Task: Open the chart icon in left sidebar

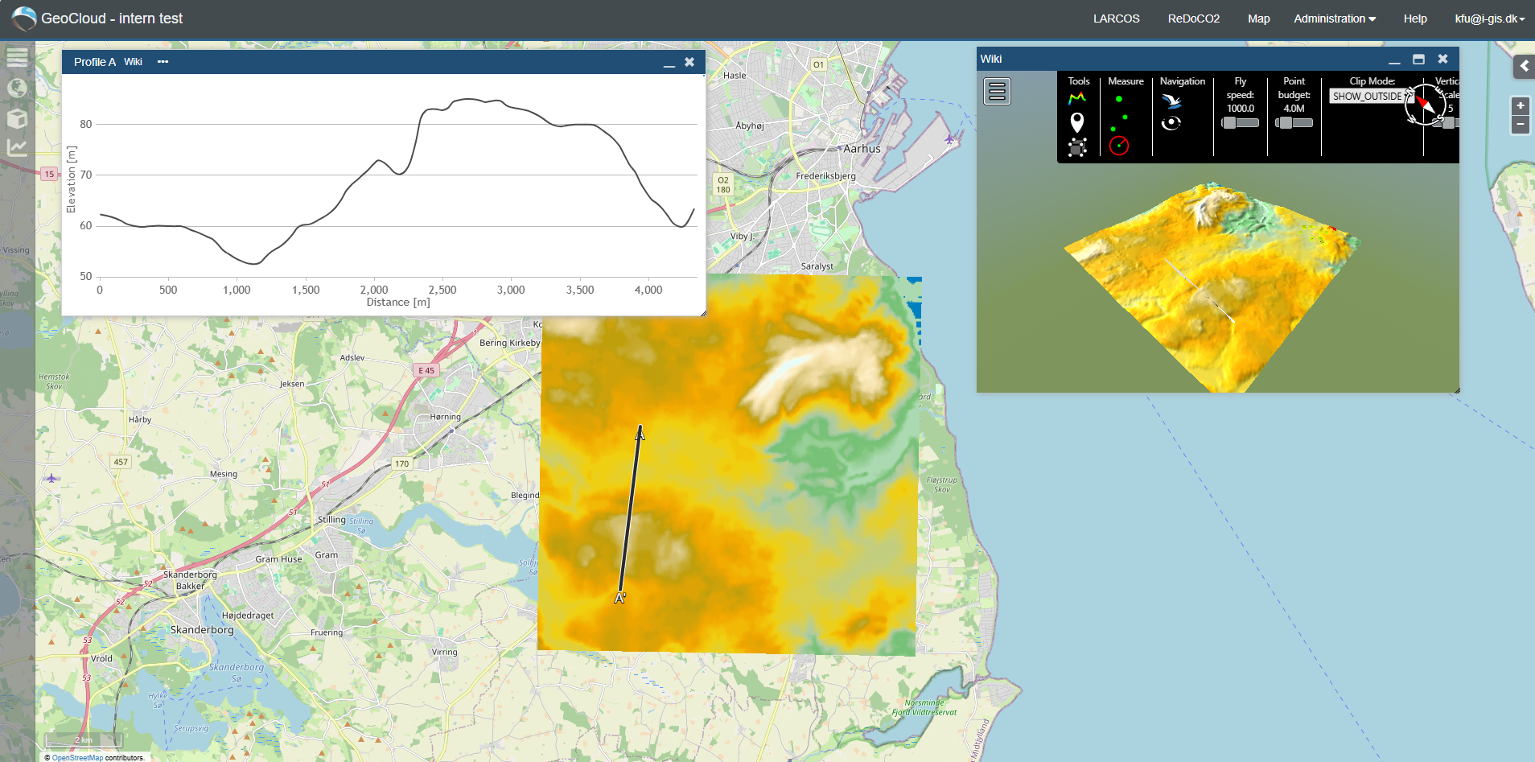Action: [17, 147]
